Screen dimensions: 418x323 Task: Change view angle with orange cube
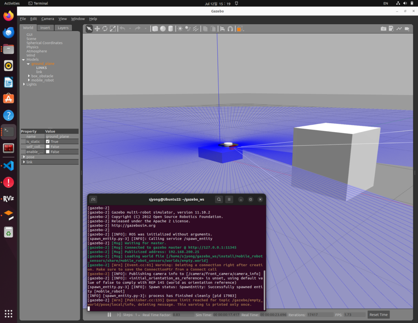tap(240, 29)
